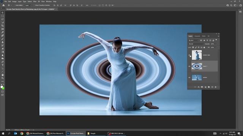Select the Frame tool
Screen dimensions: 243x136
coord(3,29)
